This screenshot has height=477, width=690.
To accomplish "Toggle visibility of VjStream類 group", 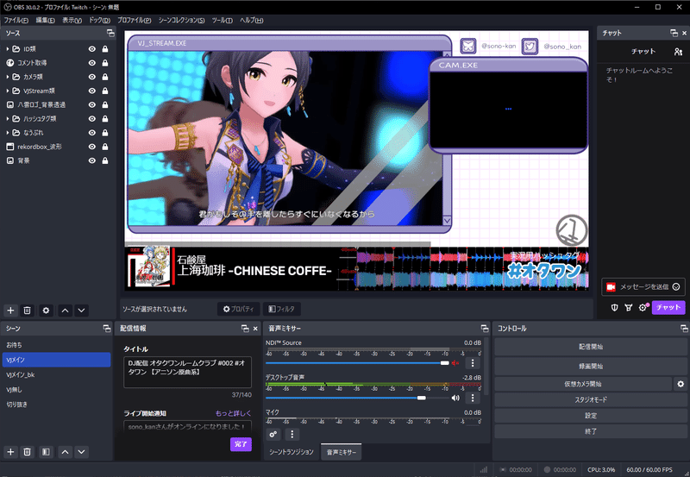I will click(x=92, y=91).
